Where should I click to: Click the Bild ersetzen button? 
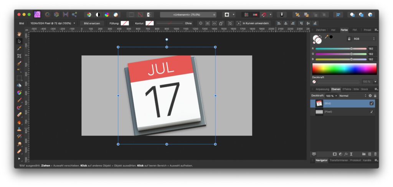92,23
